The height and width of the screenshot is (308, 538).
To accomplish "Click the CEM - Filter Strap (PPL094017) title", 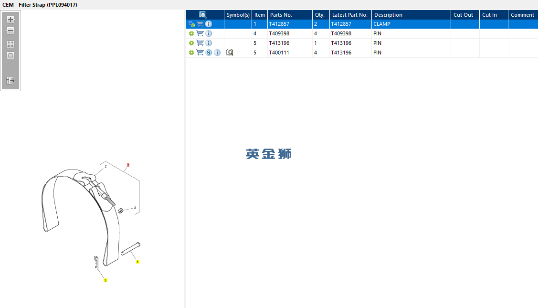I will point(40,5).
